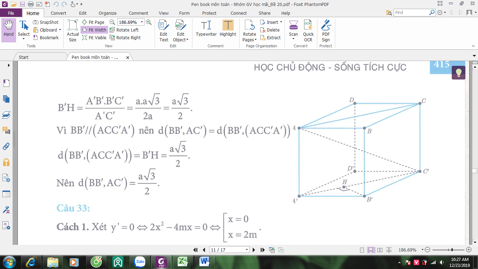Open the Comments panel in sidebar
This screenshot has height=269, width=478.
click(6, 131)
